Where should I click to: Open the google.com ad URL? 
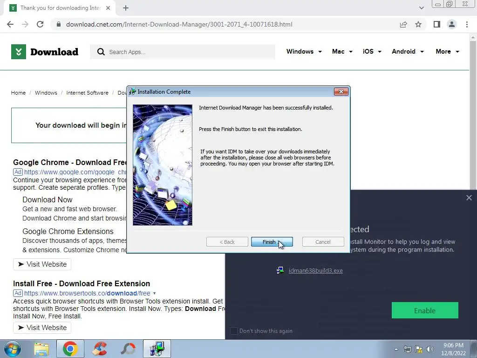(x=75, y=172)
